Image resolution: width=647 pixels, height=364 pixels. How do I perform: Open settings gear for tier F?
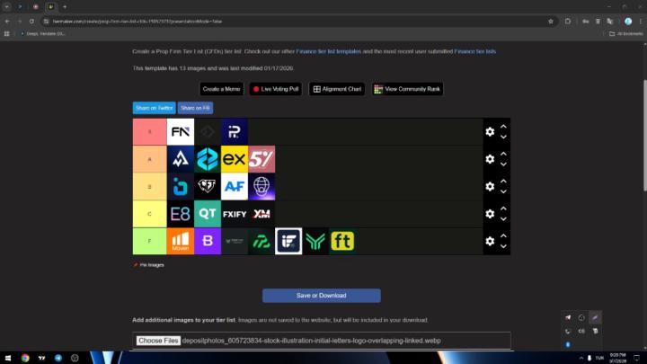490,241
